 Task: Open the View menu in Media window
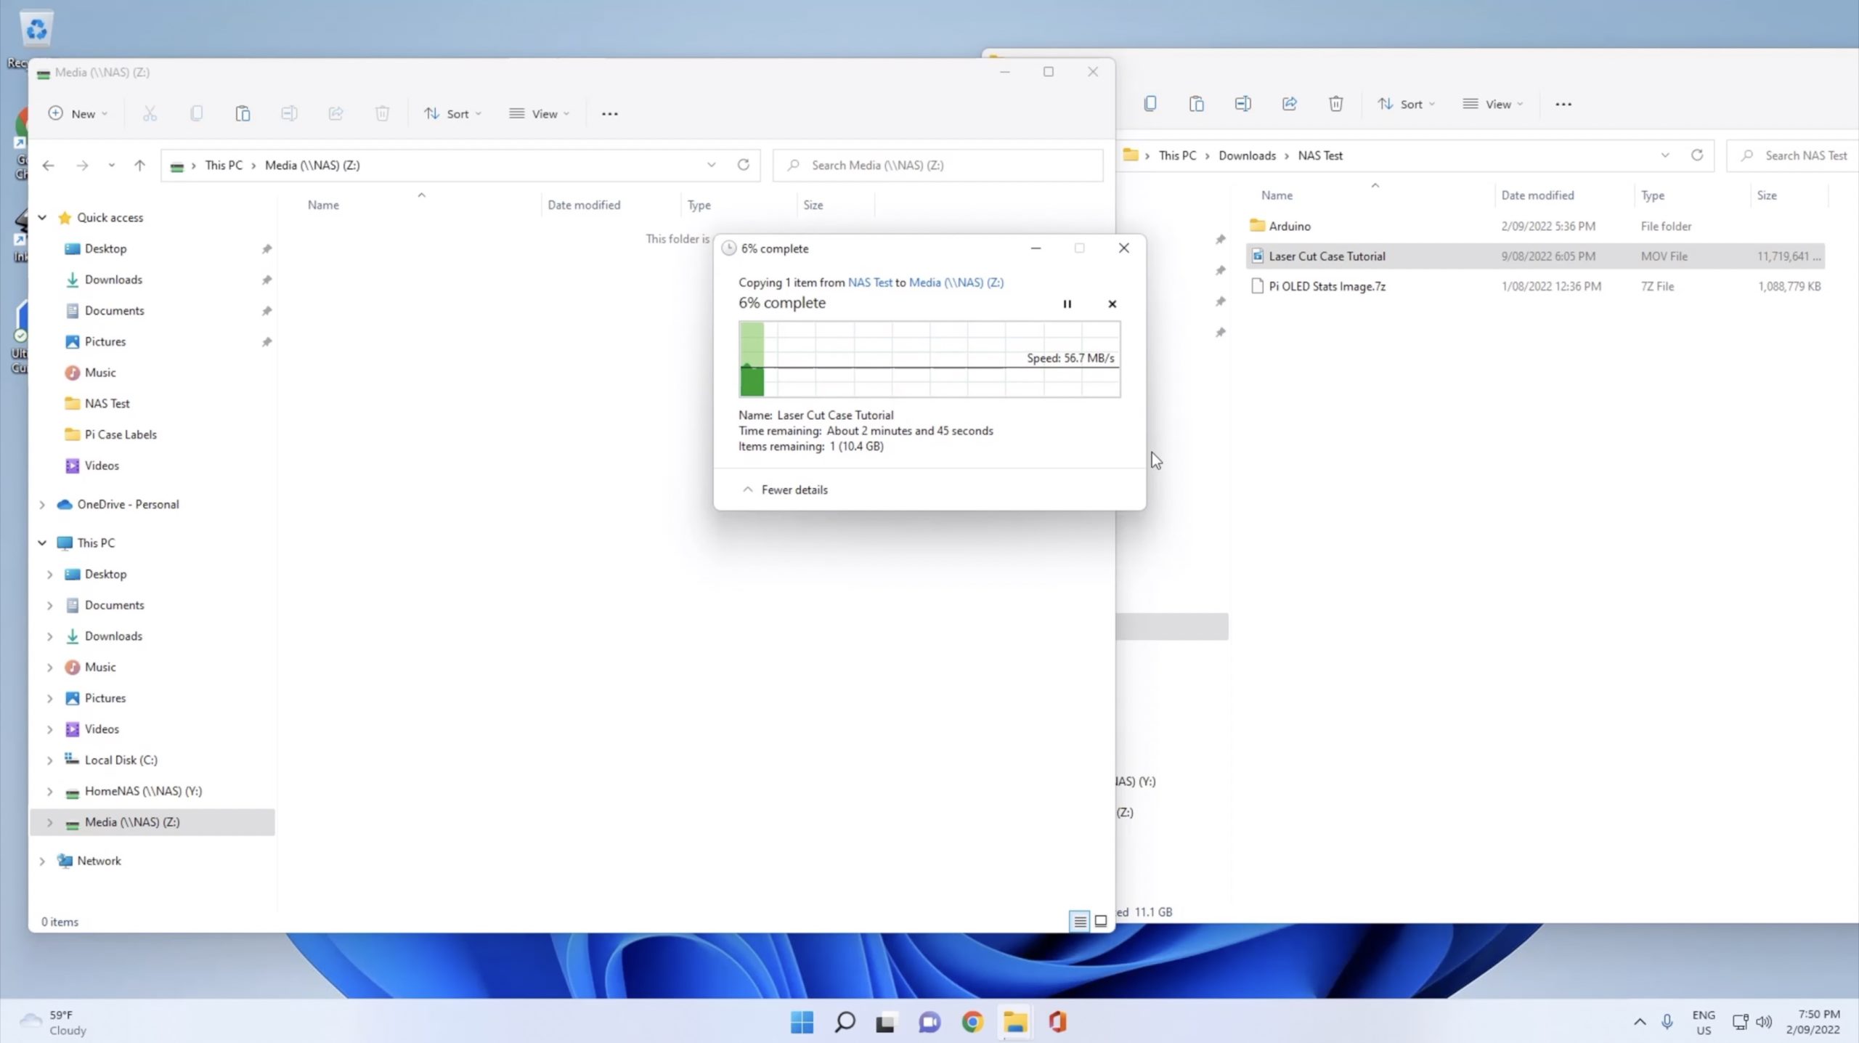click(539, 113)
